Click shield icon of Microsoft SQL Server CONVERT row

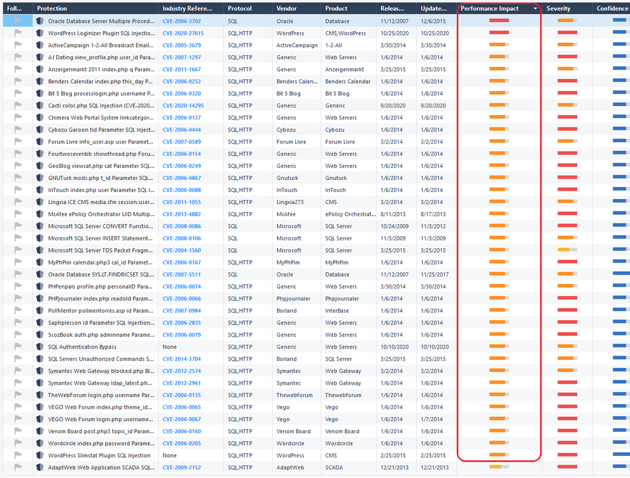(x=40, y=226)
